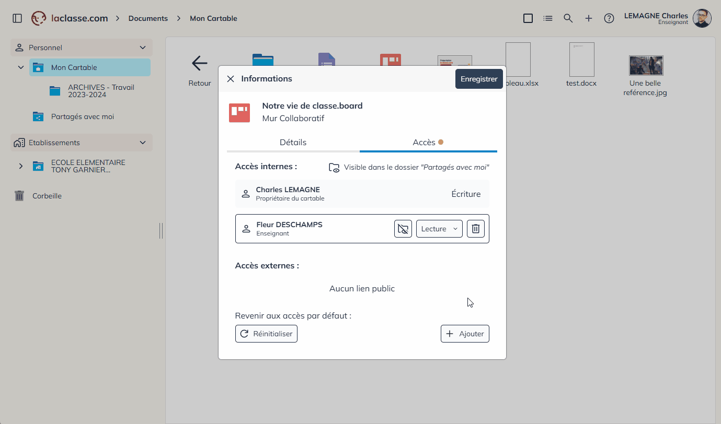This screenshot has height=424, width=721.
Task: Click the square view toggle icon
Action: click(528, 18)
